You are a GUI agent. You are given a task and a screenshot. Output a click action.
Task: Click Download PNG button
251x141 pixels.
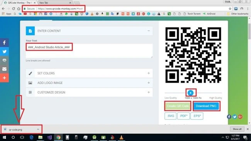pos(206,106)
